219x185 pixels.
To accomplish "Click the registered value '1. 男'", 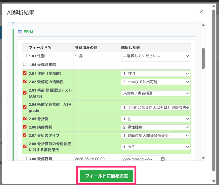I will 79,56.
